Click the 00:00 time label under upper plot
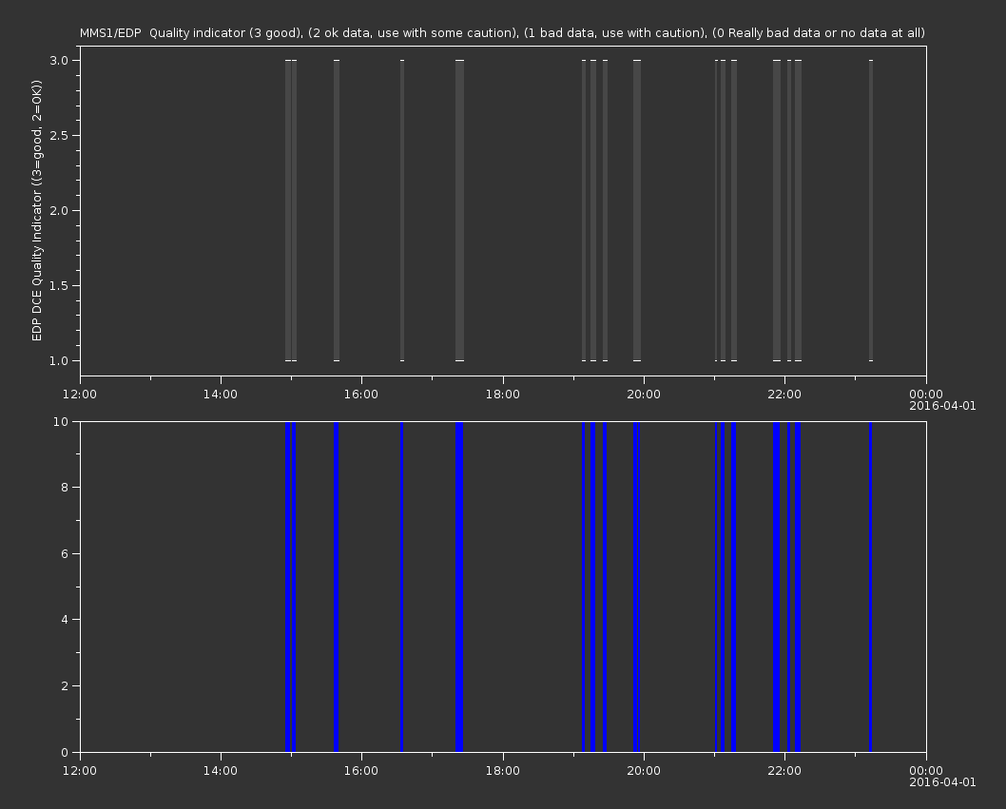This screenshot has height=809, width=1006. (926, 394)
